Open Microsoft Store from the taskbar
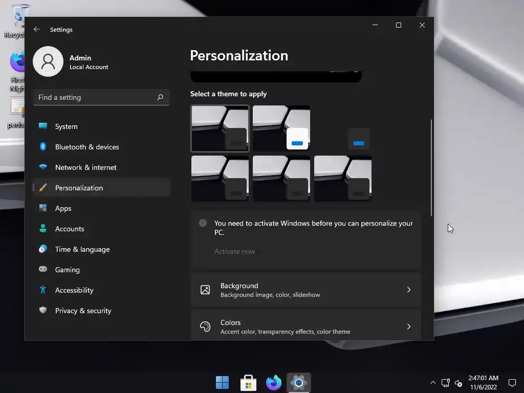This screenshot has height=393, width=524. coord(248,383)
